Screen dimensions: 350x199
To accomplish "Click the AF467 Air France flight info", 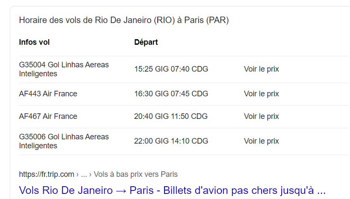I will click(48, 116).
